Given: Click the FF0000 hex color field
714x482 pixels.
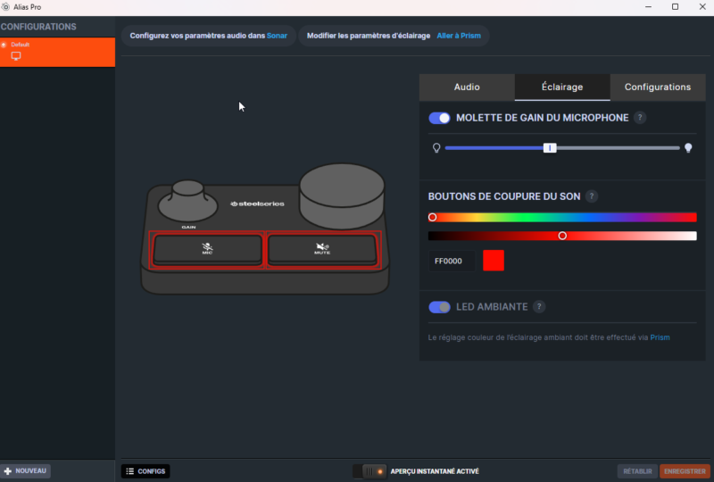Looking at the screenshot, I should point(451,262).
